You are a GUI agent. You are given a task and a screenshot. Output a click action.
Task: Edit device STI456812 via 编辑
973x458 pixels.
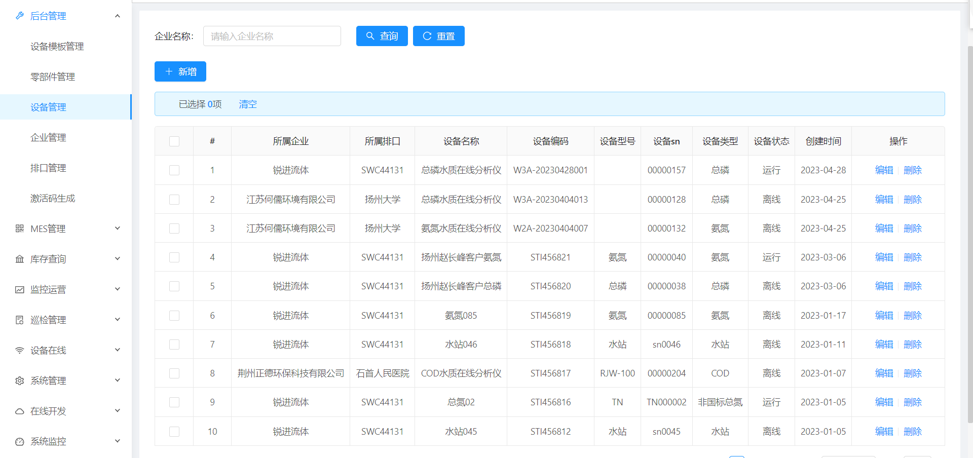pos(884,432)
